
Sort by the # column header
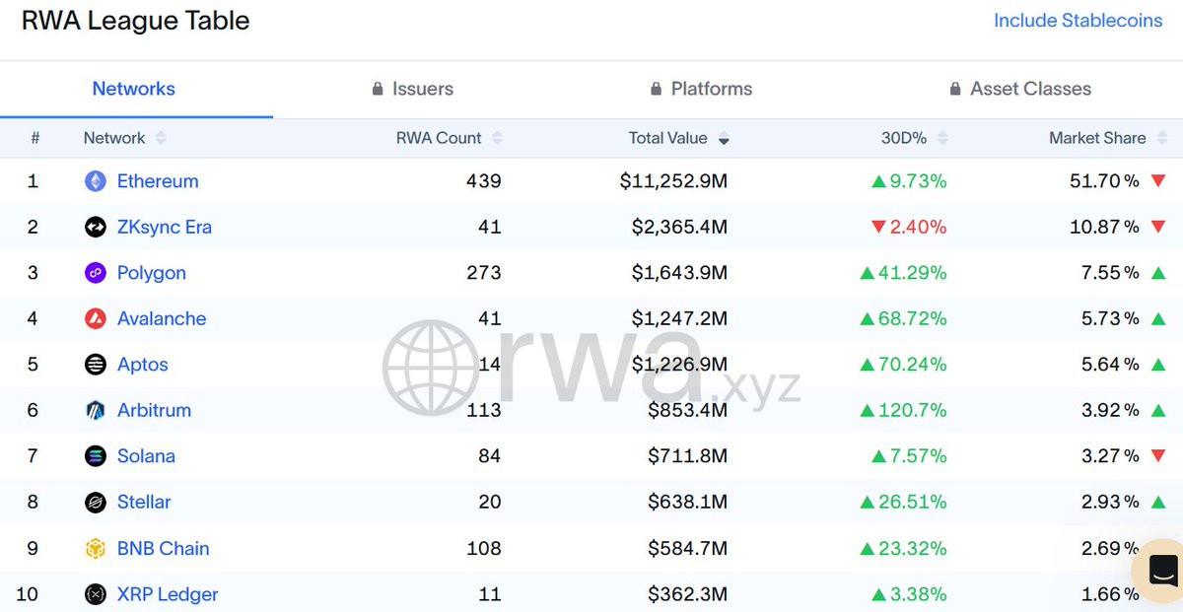point(35,138)
